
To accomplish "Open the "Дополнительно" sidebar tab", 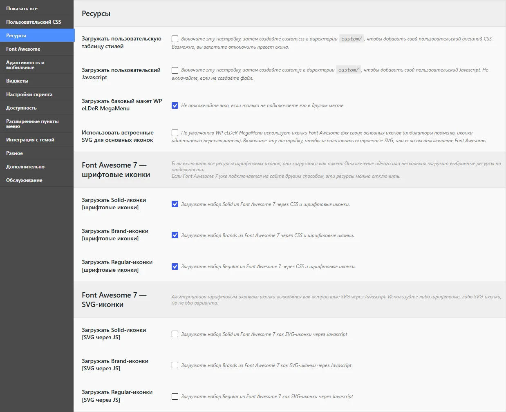I will [37, 167].
